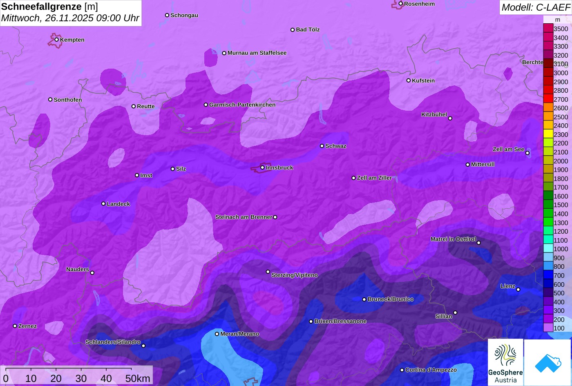The width and height of the screenshot is (572, 386).
Task: Select the 2700 m red legend swatch
Action: (x=548, y=99)
